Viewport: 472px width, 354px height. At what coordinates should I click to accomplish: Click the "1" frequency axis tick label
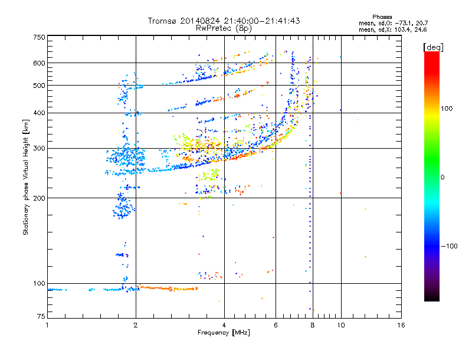[x=47, y=325]
